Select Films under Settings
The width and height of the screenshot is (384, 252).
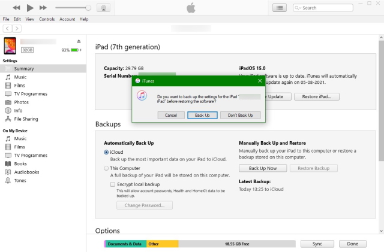point(43,86)
